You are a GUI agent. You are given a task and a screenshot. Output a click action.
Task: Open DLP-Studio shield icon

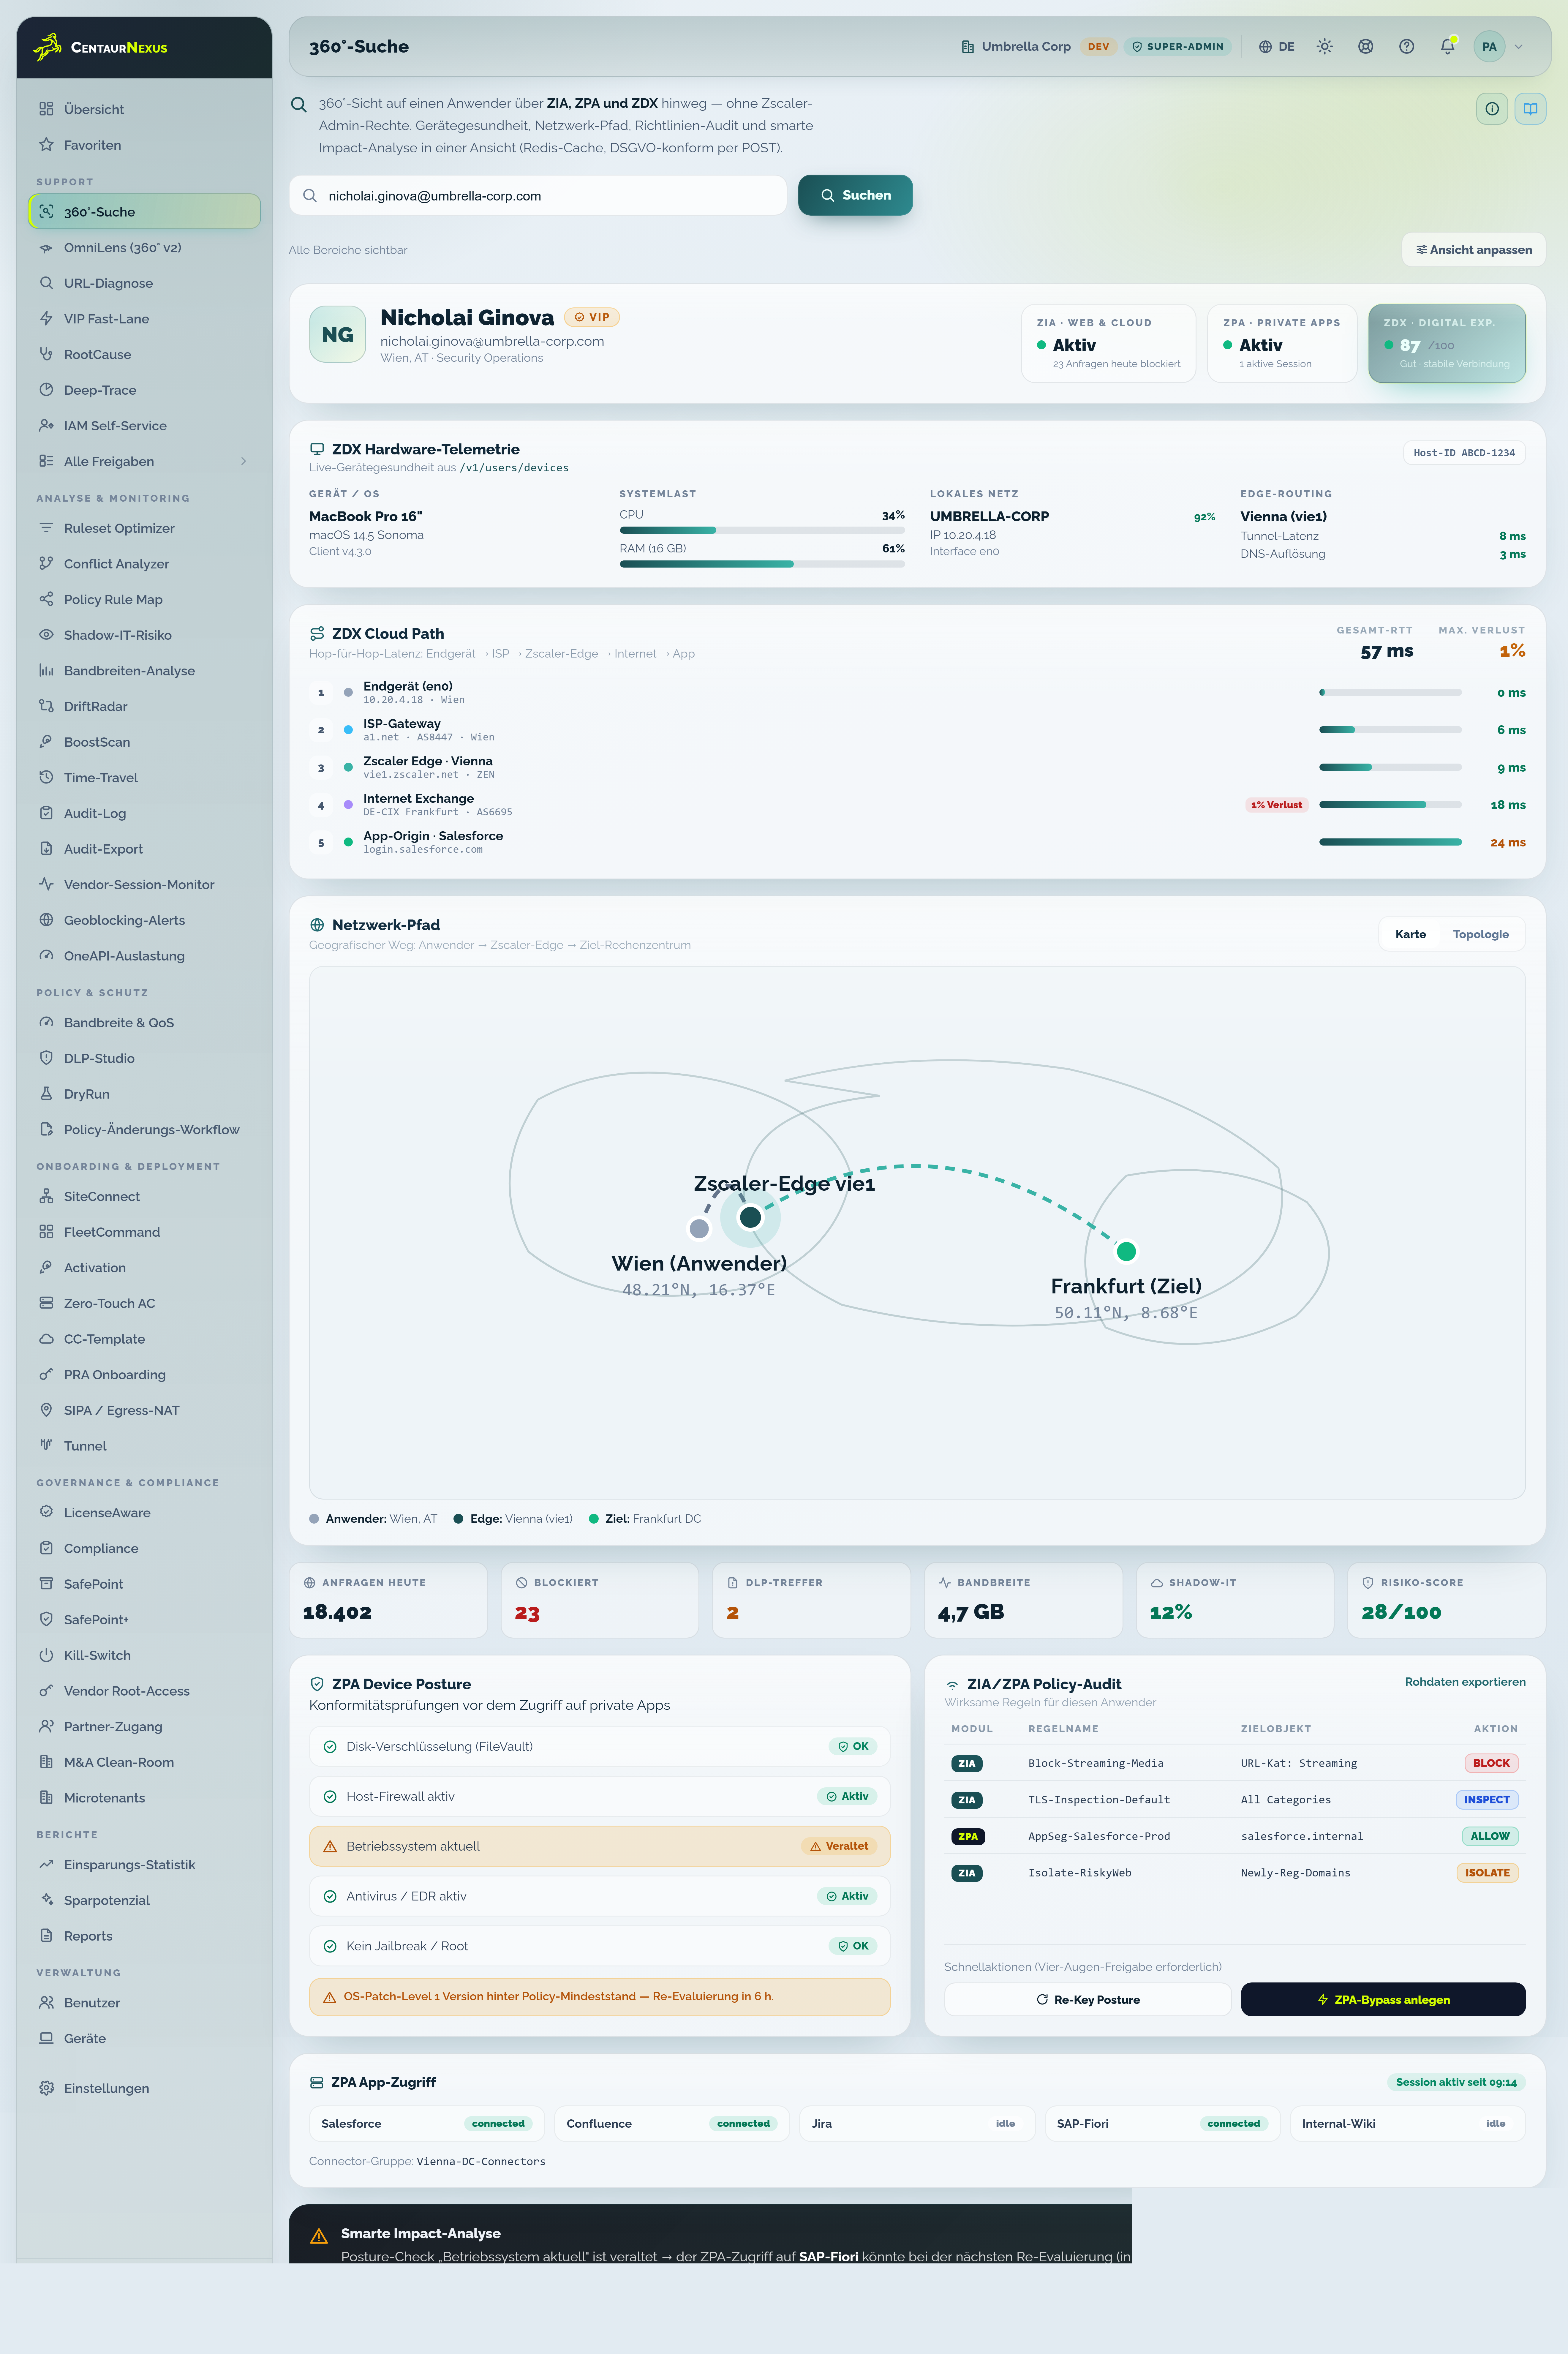[x=46, y=1058]
